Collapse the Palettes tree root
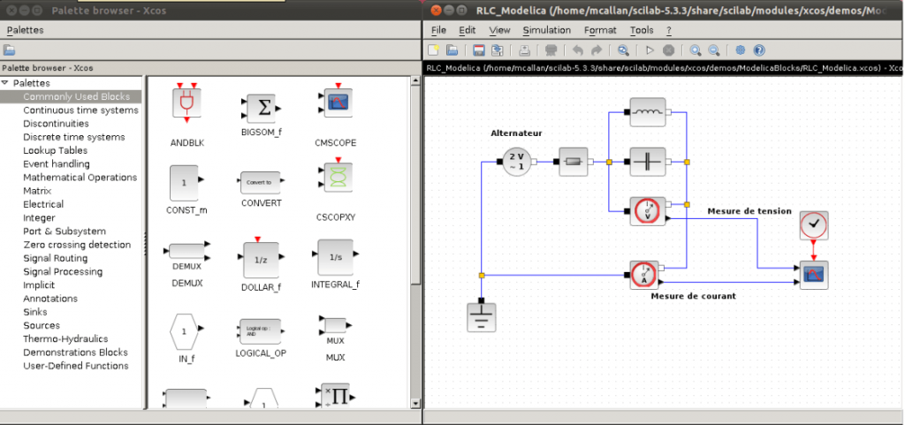 tap(5, 82)
